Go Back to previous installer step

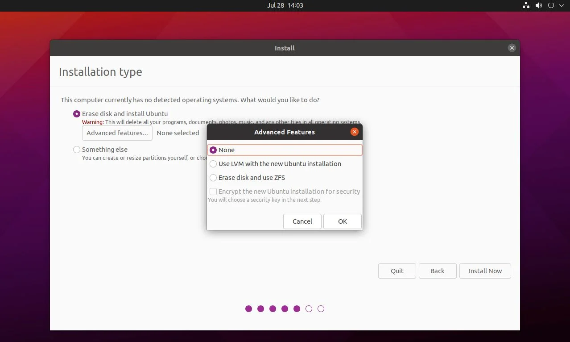(438, 271)
